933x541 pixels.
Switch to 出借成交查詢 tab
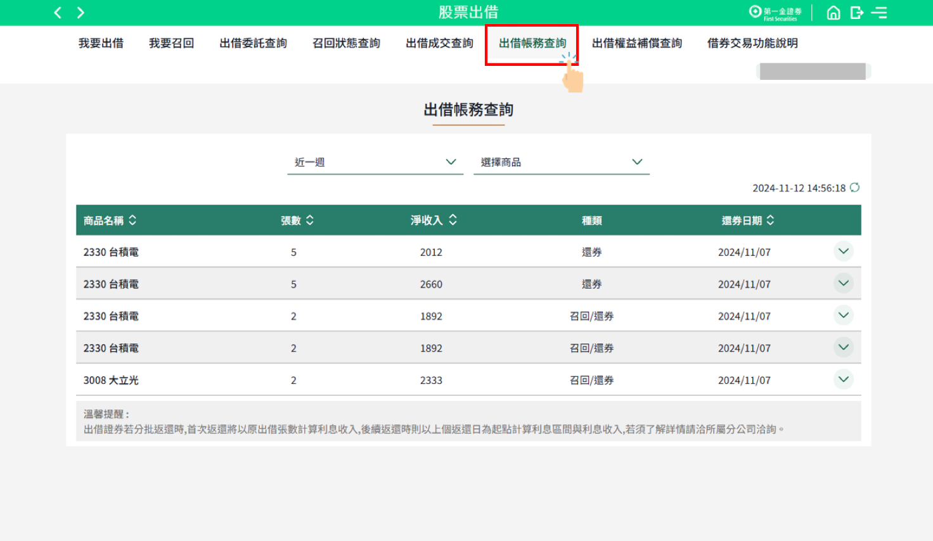point(439,43)
